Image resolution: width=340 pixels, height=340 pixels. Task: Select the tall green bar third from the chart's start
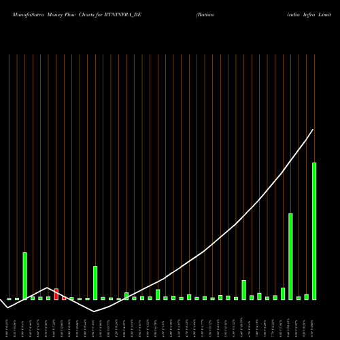(25, 276)
